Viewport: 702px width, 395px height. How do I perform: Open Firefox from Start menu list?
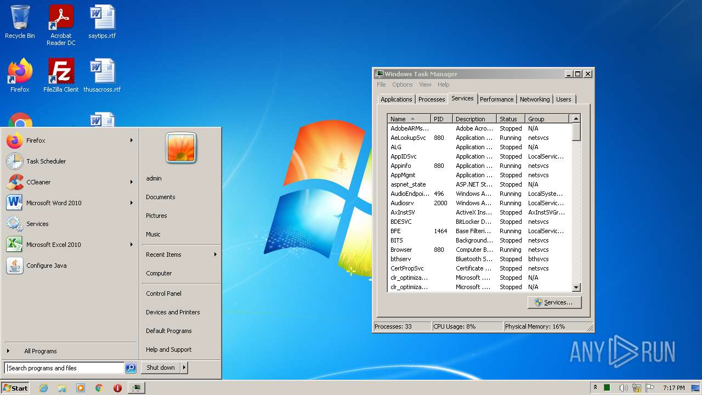[70, 140]
